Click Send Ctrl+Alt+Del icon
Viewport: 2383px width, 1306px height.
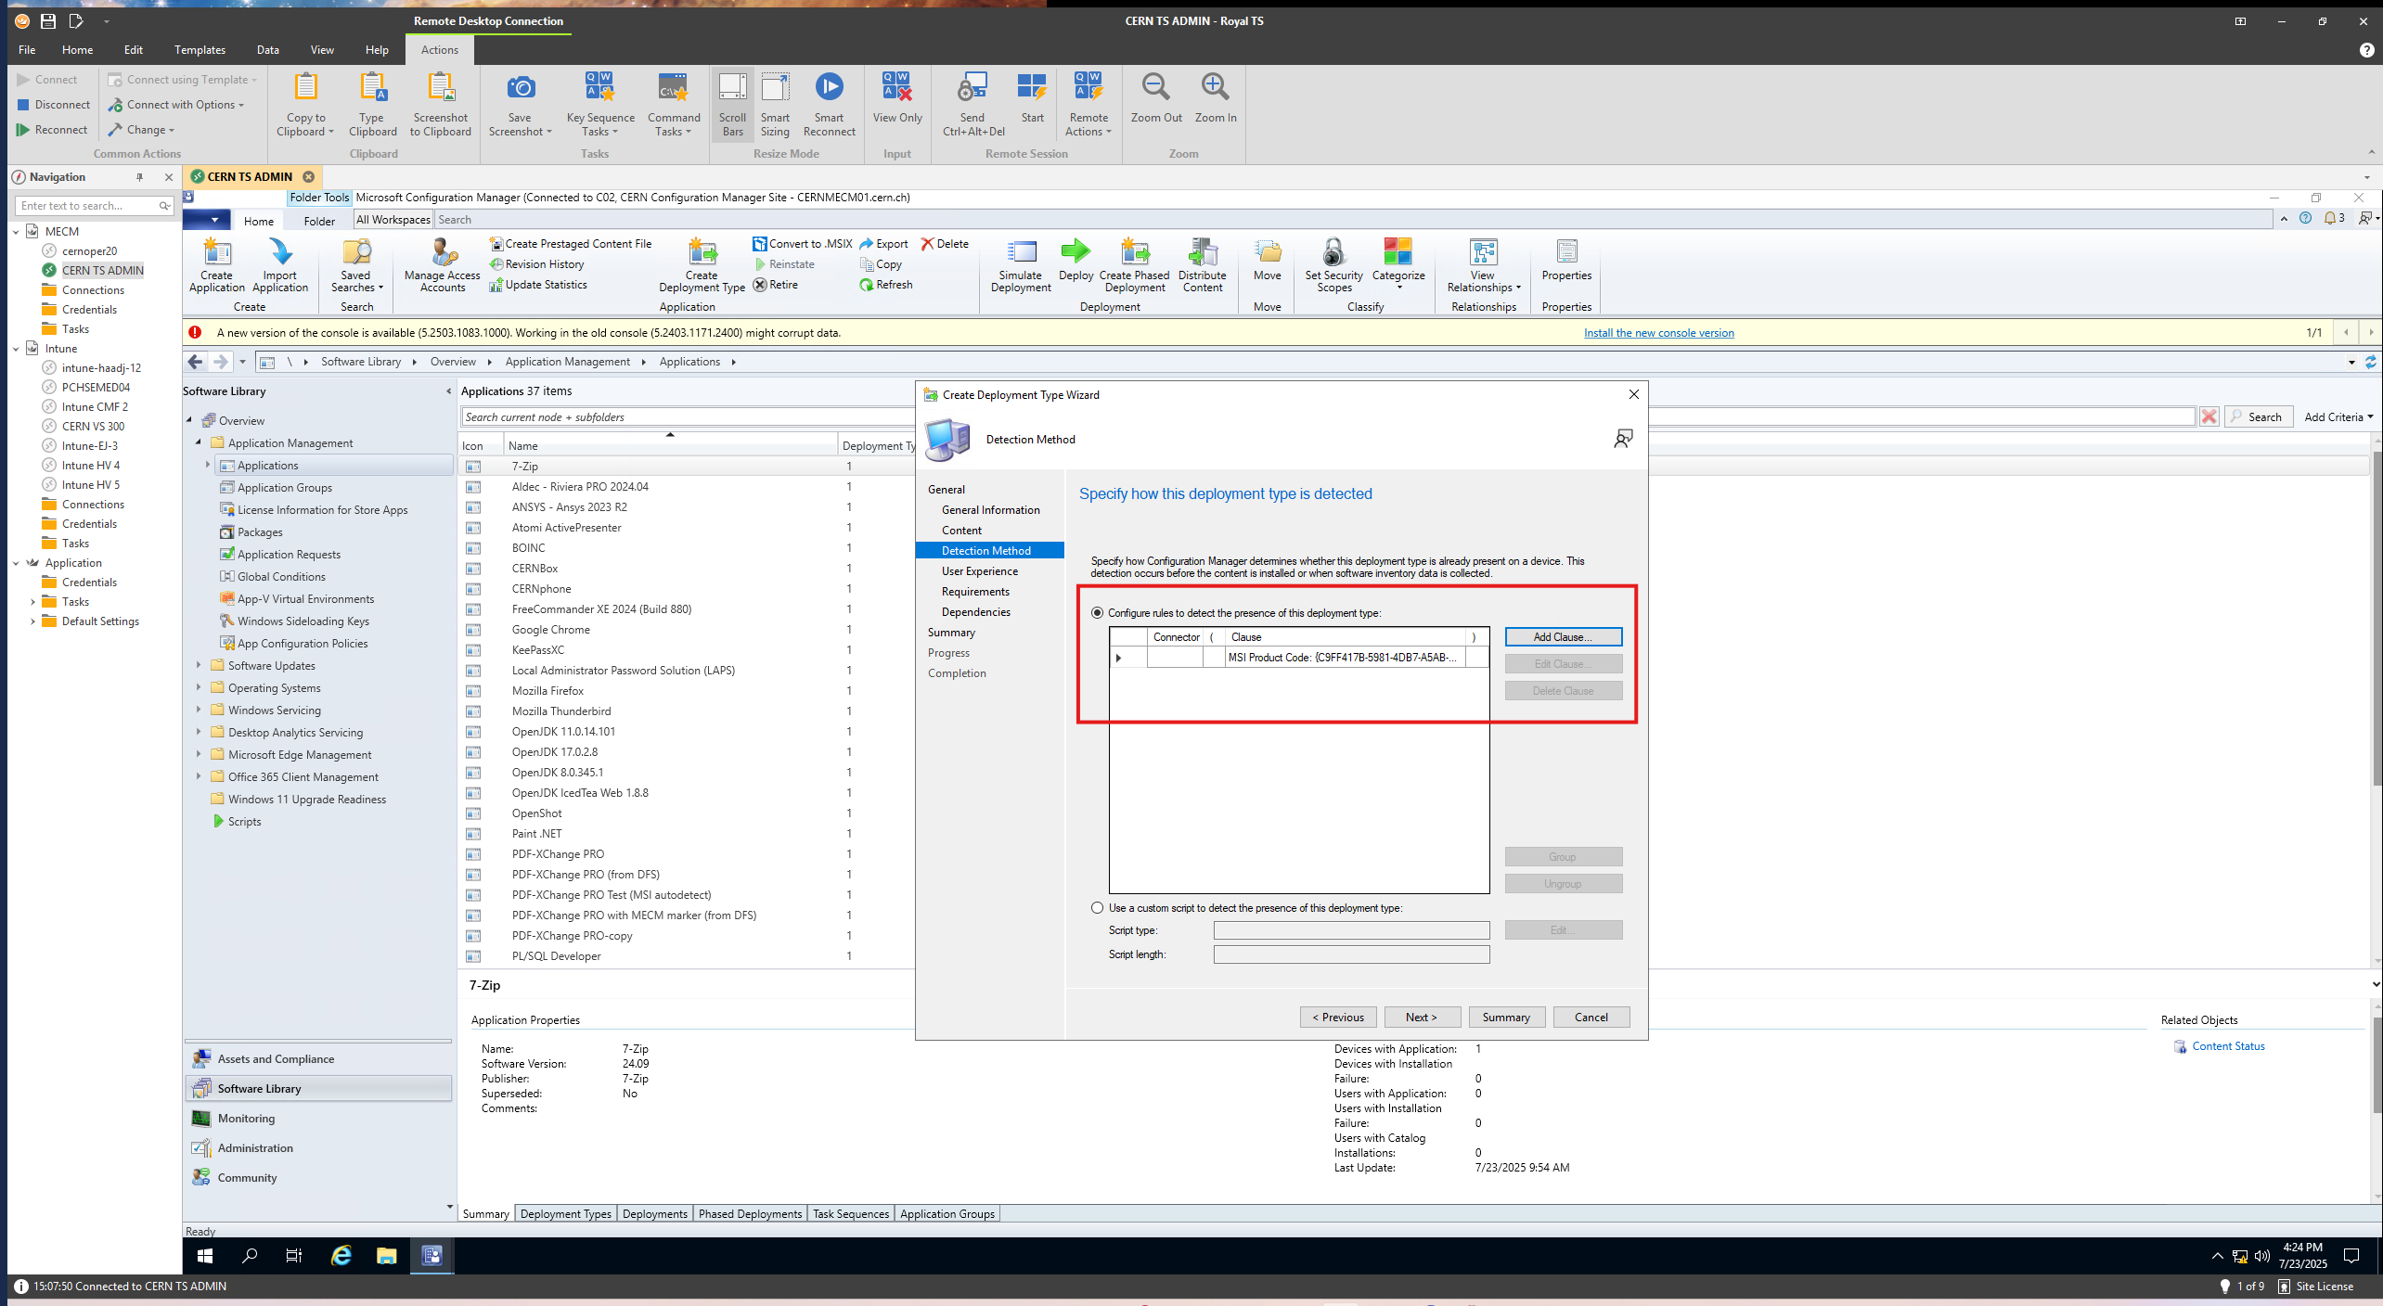click(973, 89)
